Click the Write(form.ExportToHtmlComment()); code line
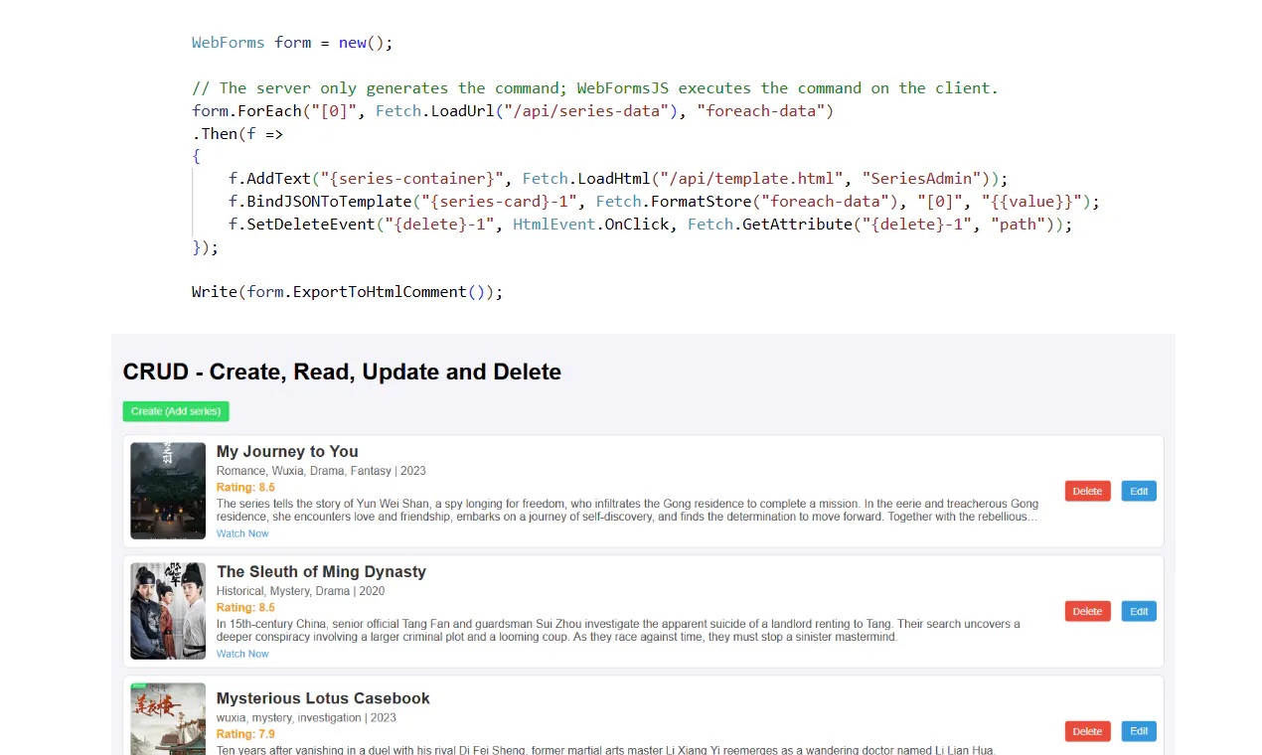Screen dimensions: 1262x755 pyautogui.click(x=348, y=292)
